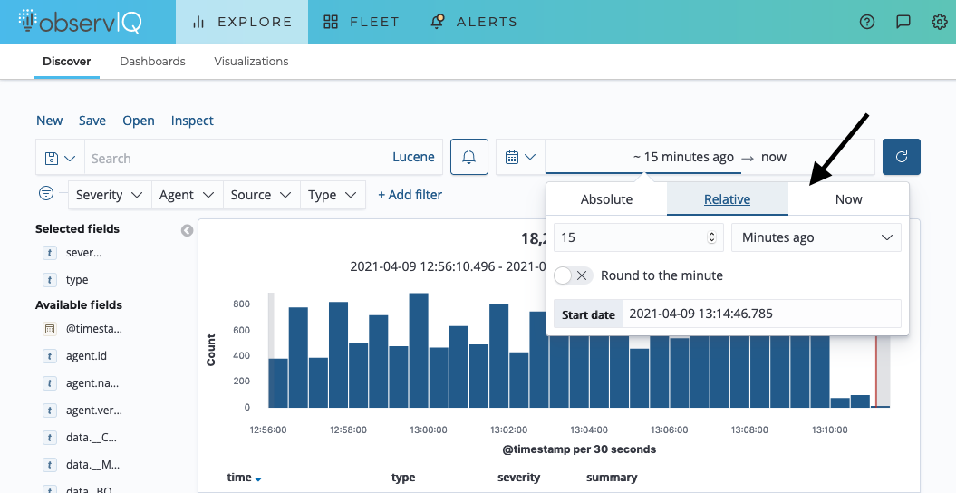The height and width of the screenshot is (493, 956).
Task: Open the help question mark icon
Action: (866, 22)
